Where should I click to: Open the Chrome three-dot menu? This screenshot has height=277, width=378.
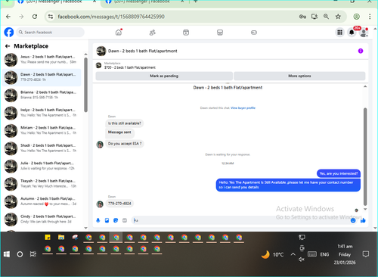pos(370,17)
